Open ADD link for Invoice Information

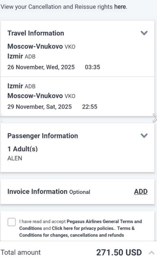pyautogui.click(x=141, y=192)
